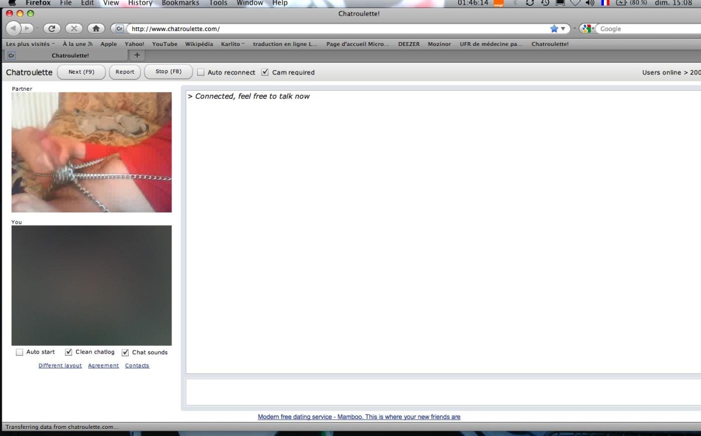
Task: Click the Partner webcam video
Action: 92,152
